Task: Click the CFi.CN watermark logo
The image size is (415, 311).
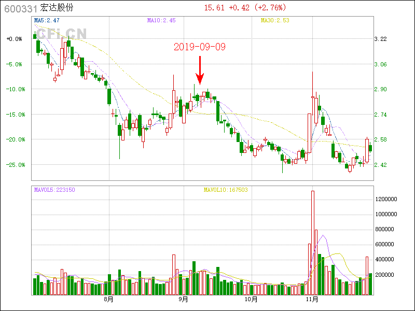Action: point(61,34)
